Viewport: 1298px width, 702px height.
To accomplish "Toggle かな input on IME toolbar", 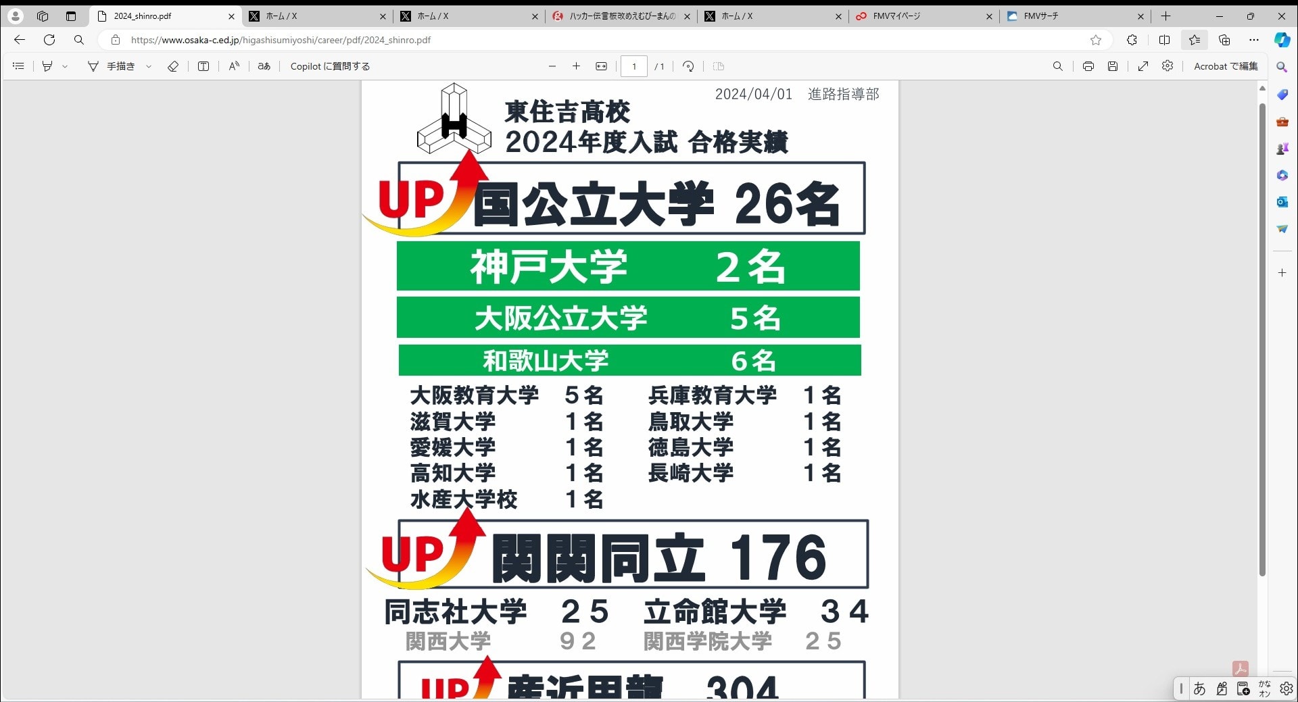I will 1264,688.
